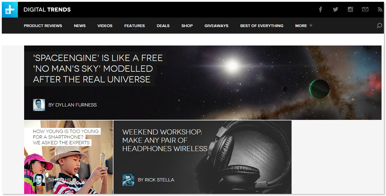The width and height of the screenshot is (386, 196).
Task: Click the Digital Trends plus logo icon
Action: [x=10, y=10]
